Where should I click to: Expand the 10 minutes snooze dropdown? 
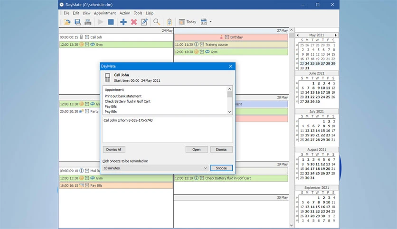pos(205,168)
